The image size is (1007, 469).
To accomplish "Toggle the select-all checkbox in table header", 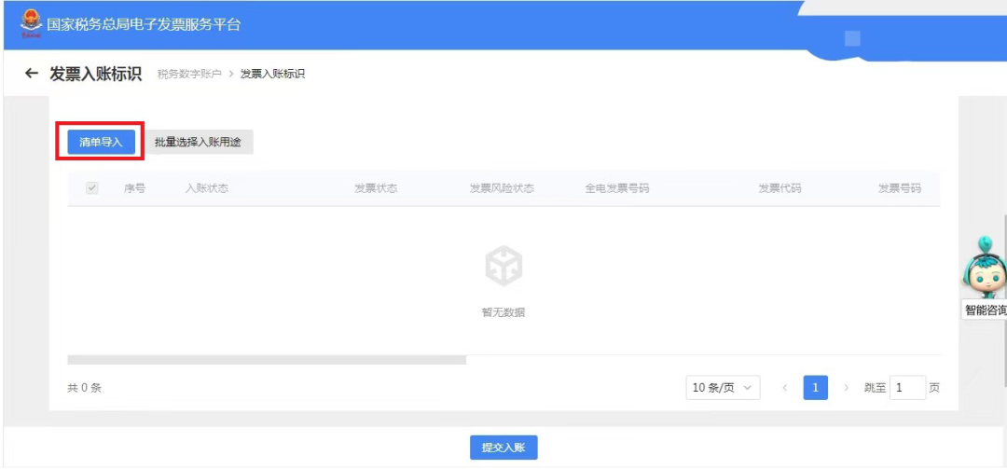I will point(92,188).
